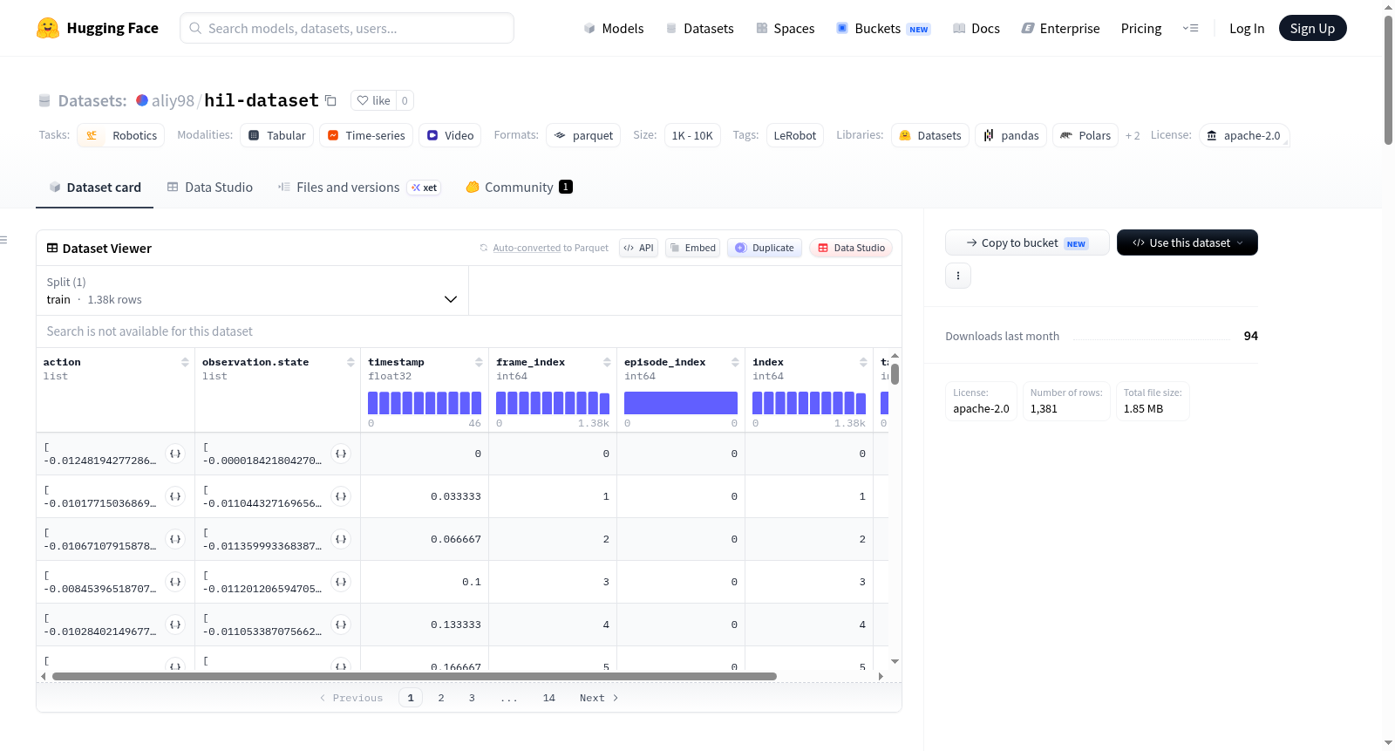Open the Use this dataset dropdown
The width and height of the screenshot is (1395, 751).
tap(1187, 242)
